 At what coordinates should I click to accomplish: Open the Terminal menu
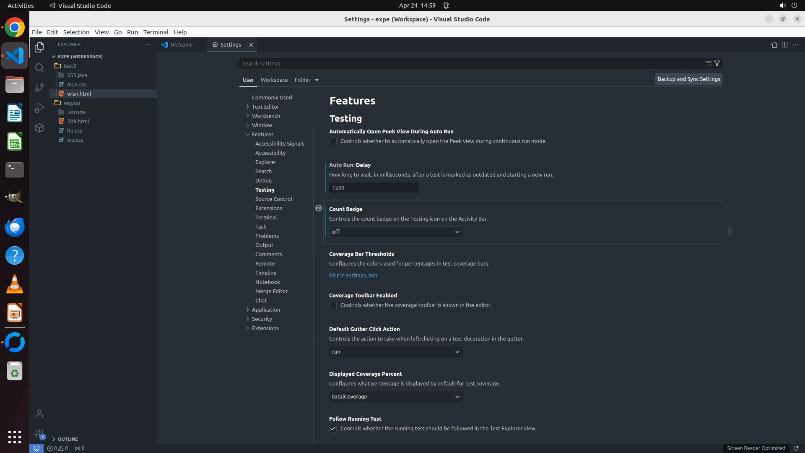click(x=156, y=32)
